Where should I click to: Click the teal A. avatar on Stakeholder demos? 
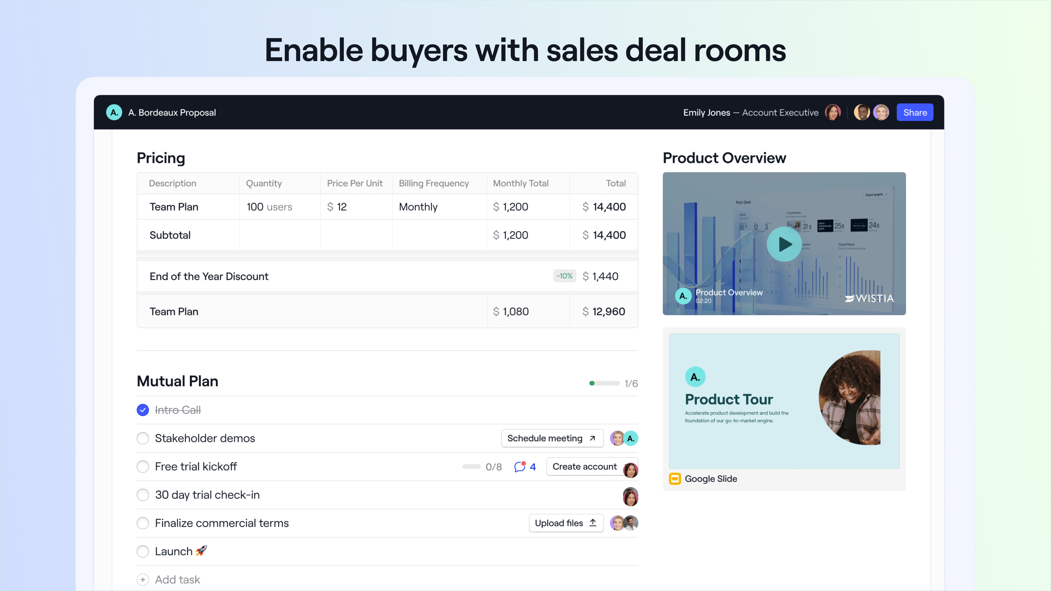point(631,438)
